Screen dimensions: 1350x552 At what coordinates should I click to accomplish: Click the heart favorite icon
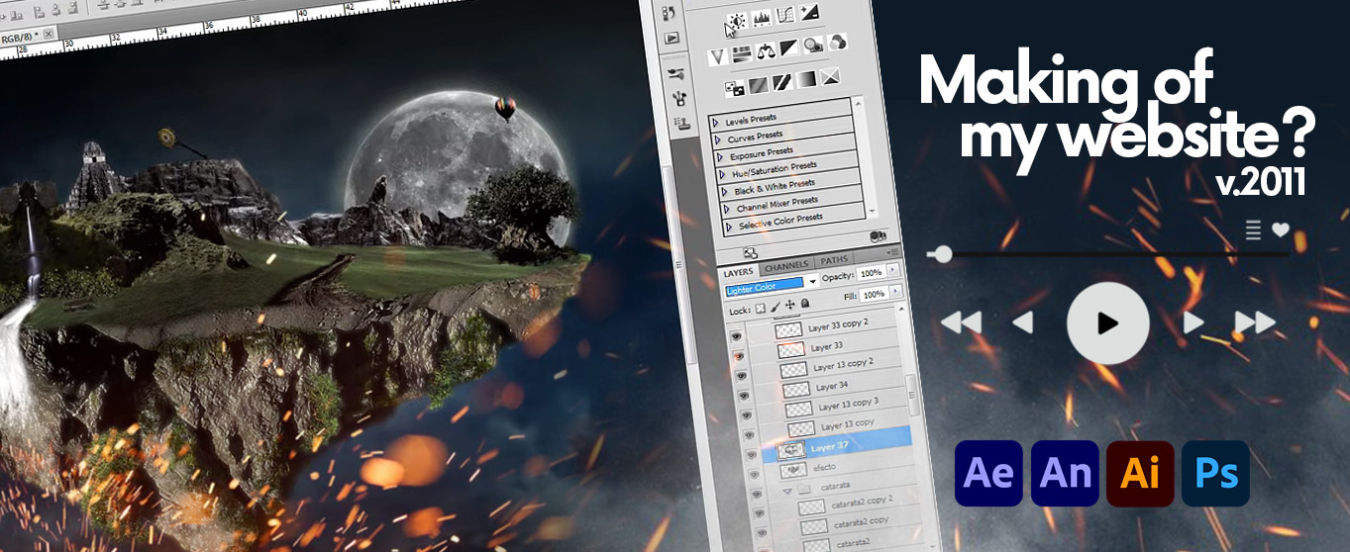1281,230
